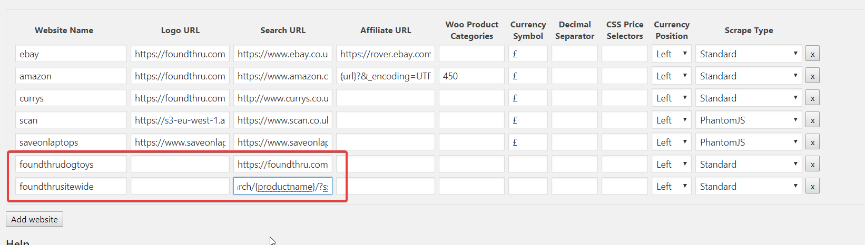The height and width of the screenshot is (245, 865).
Task: Open Scrape Type dropdown for saveonlaptops
Action: [x=749, y=142]
